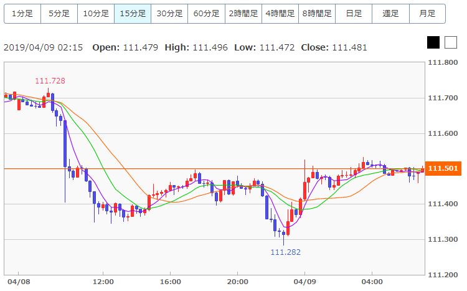This screenshot has width=467, height=291.
Task: Click the active 15分足 tab
Action: point(133,14)
